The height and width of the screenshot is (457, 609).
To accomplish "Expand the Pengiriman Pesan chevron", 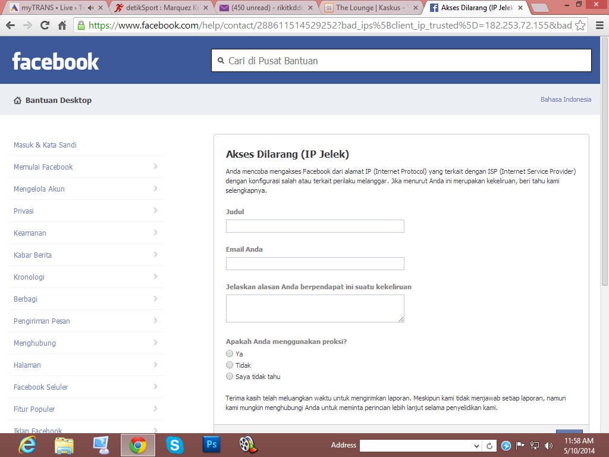I will coord(155,321).
